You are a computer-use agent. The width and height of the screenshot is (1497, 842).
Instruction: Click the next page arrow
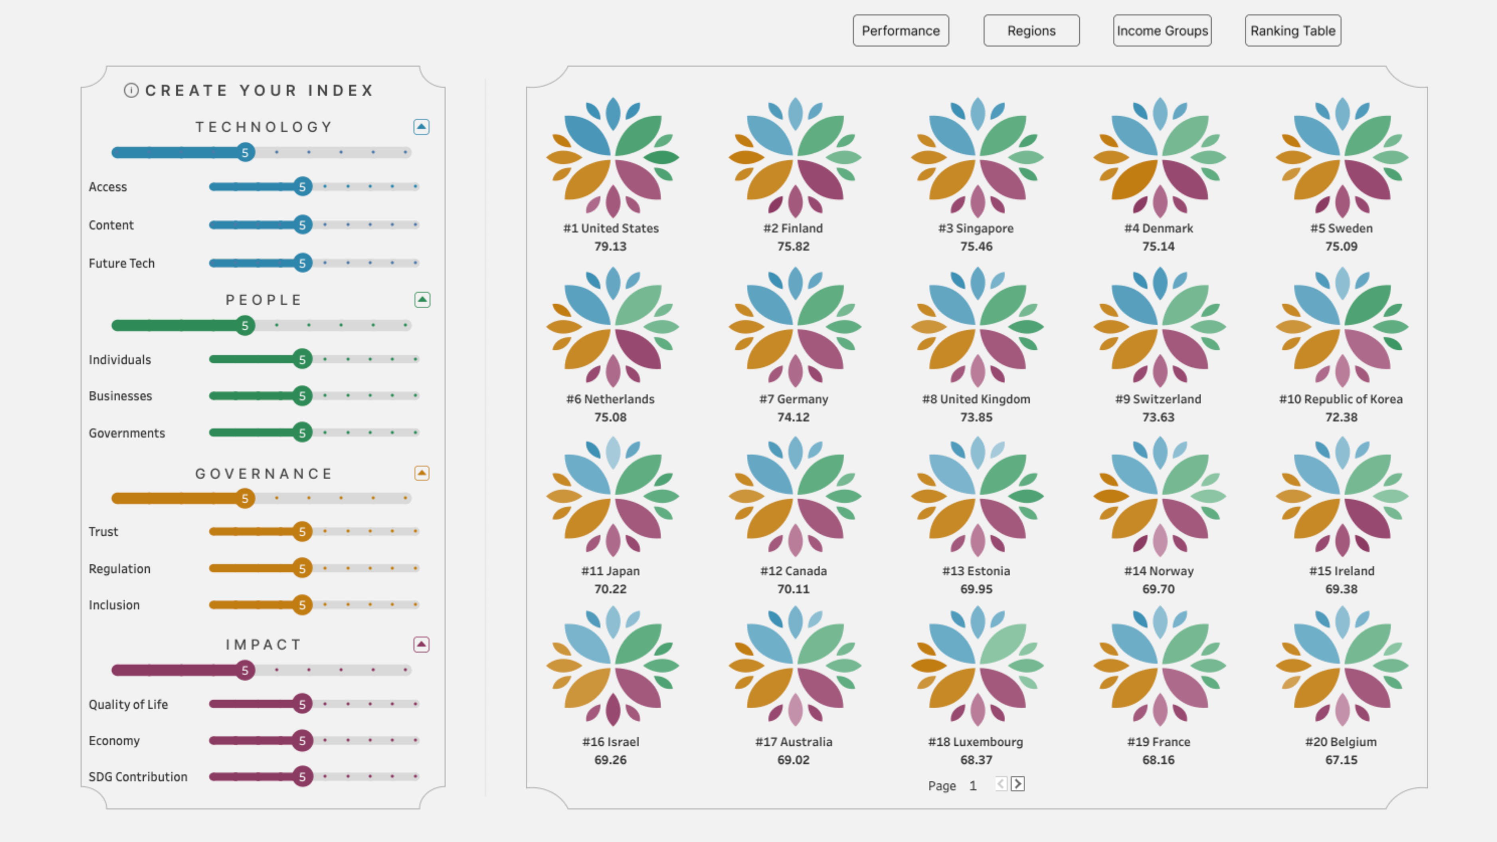(x=1019, y=783)
